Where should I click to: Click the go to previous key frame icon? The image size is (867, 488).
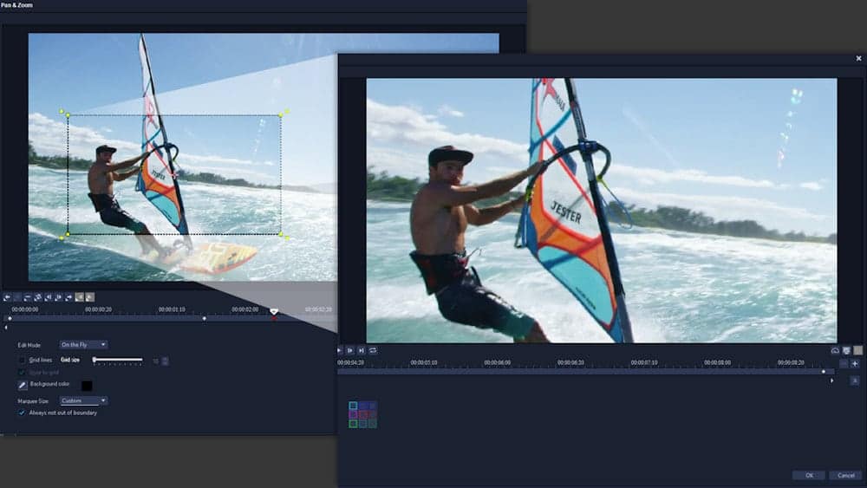(48, 297)
